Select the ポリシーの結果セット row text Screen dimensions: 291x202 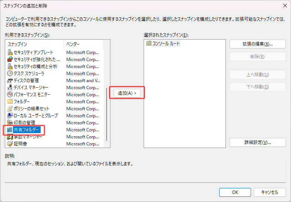click(x=31, y=108)
